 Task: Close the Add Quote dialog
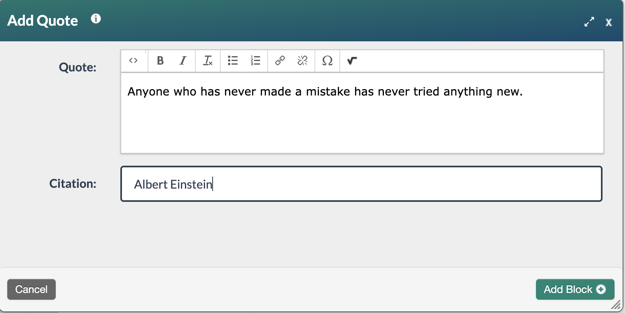click(x=609, y=22)
